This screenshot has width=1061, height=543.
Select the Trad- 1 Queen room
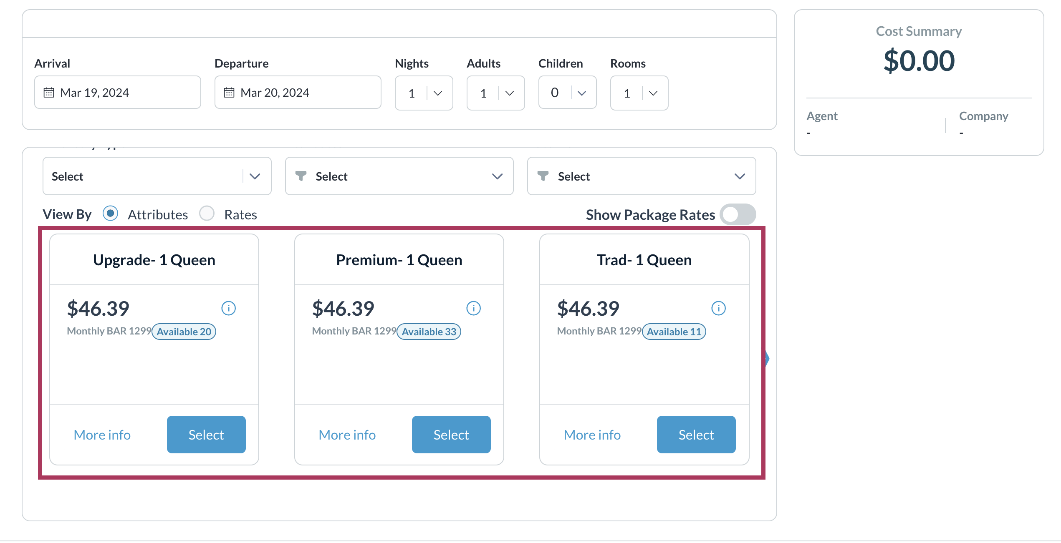[x=696, y=435]
